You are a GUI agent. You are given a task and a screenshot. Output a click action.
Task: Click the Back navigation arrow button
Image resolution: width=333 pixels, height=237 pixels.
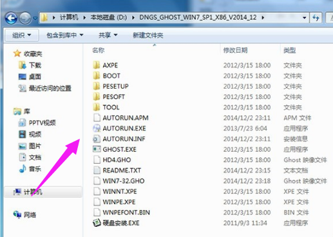[x=11, y=18]
